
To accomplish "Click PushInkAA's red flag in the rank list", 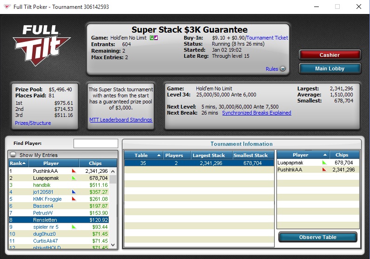I will click(74, 170).
